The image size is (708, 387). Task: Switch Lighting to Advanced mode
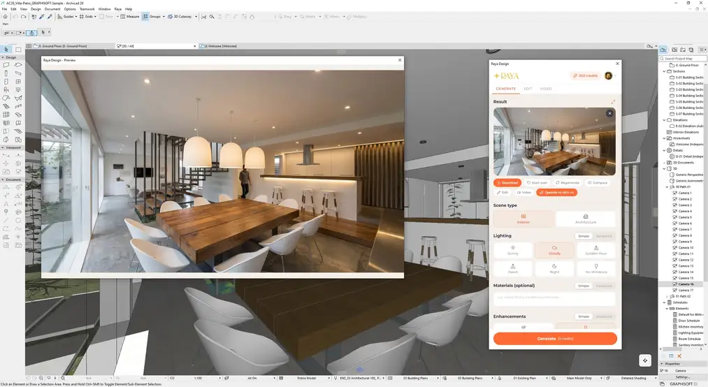tap(604, 236)
